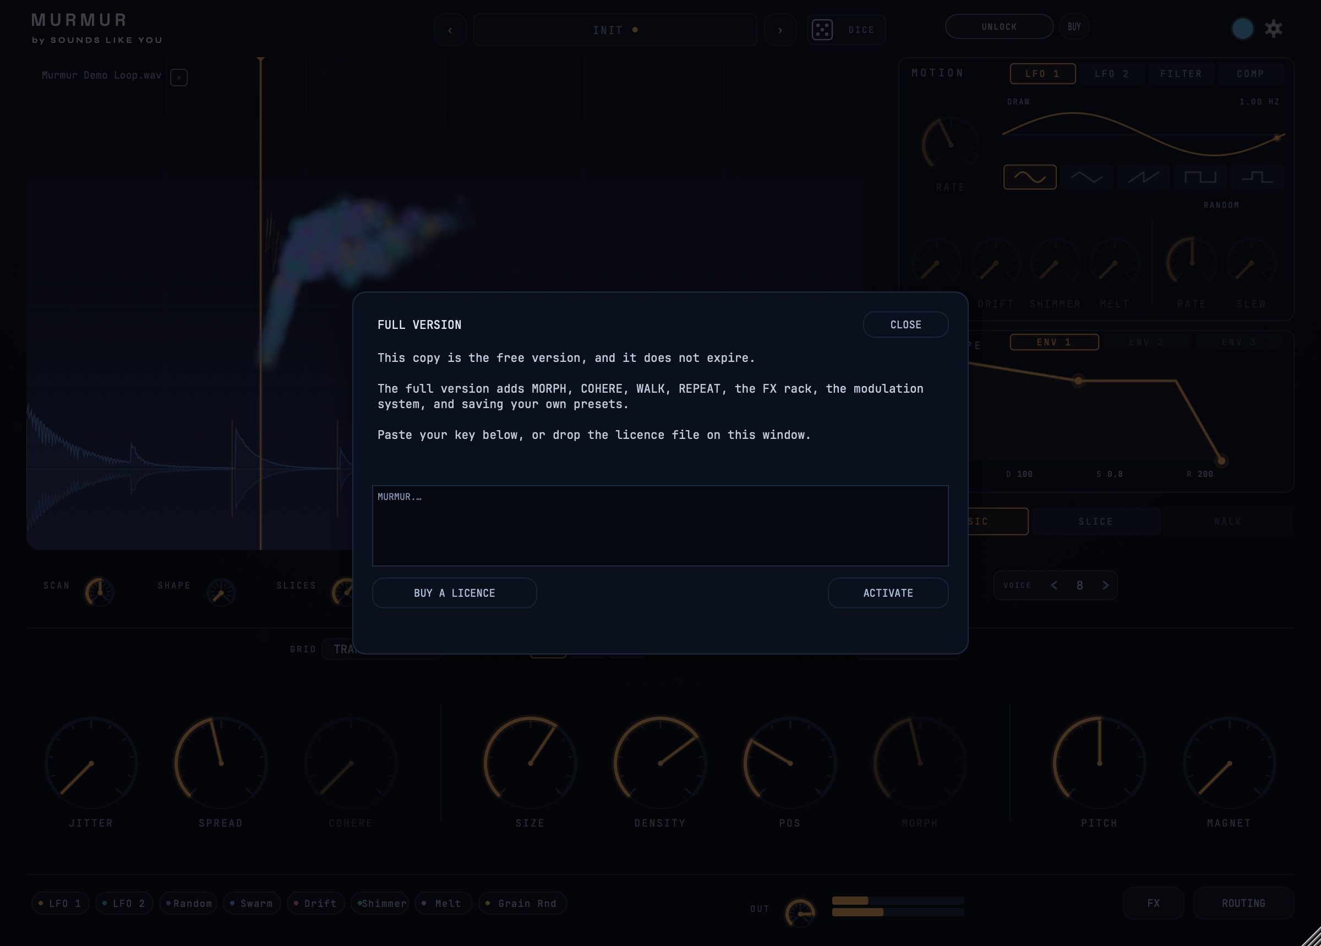
Task: Select ENV 1 tab
Action: coord(1054,342)
